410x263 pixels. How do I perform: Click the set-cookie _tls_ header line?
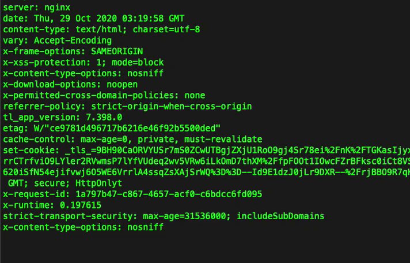point(205,151)
